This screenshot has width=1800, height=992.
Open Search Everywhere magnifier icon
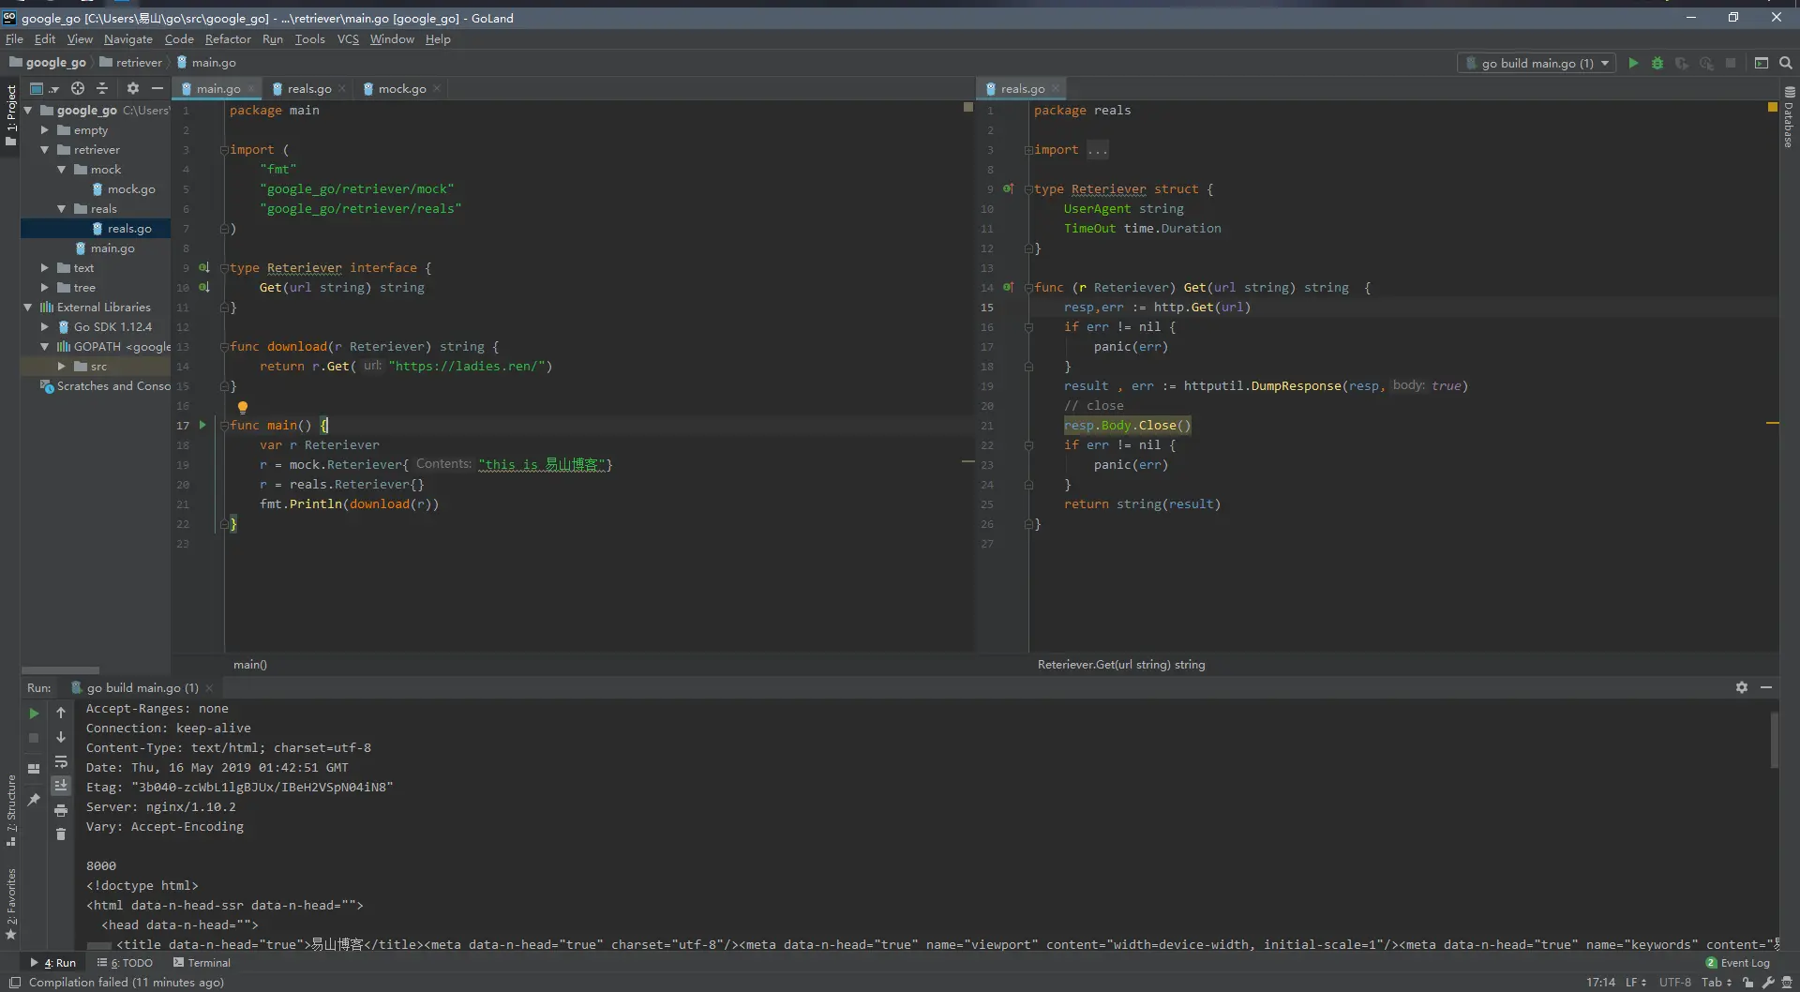coord(1786,63)
